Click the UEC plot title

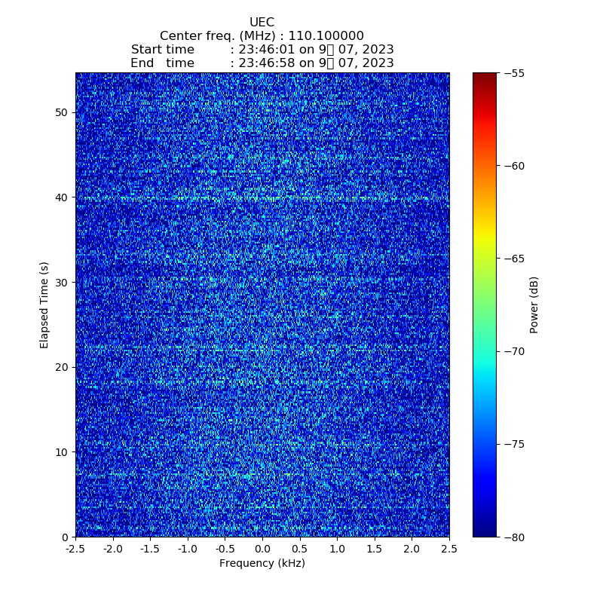click(x=262, y=23)
